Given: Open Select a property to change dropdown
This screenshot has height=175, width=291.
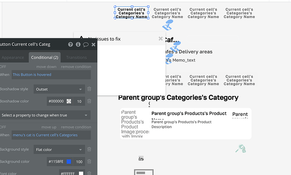Looking at the screenshot, I should click(x=45, y=115).
